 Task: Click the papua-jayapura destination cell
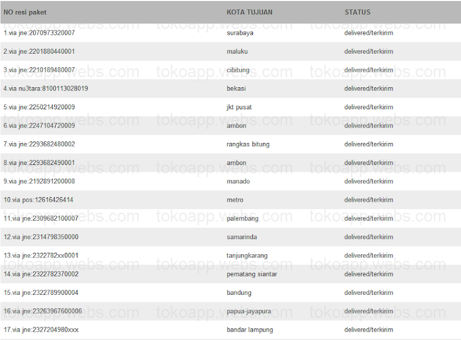[249, 312]
